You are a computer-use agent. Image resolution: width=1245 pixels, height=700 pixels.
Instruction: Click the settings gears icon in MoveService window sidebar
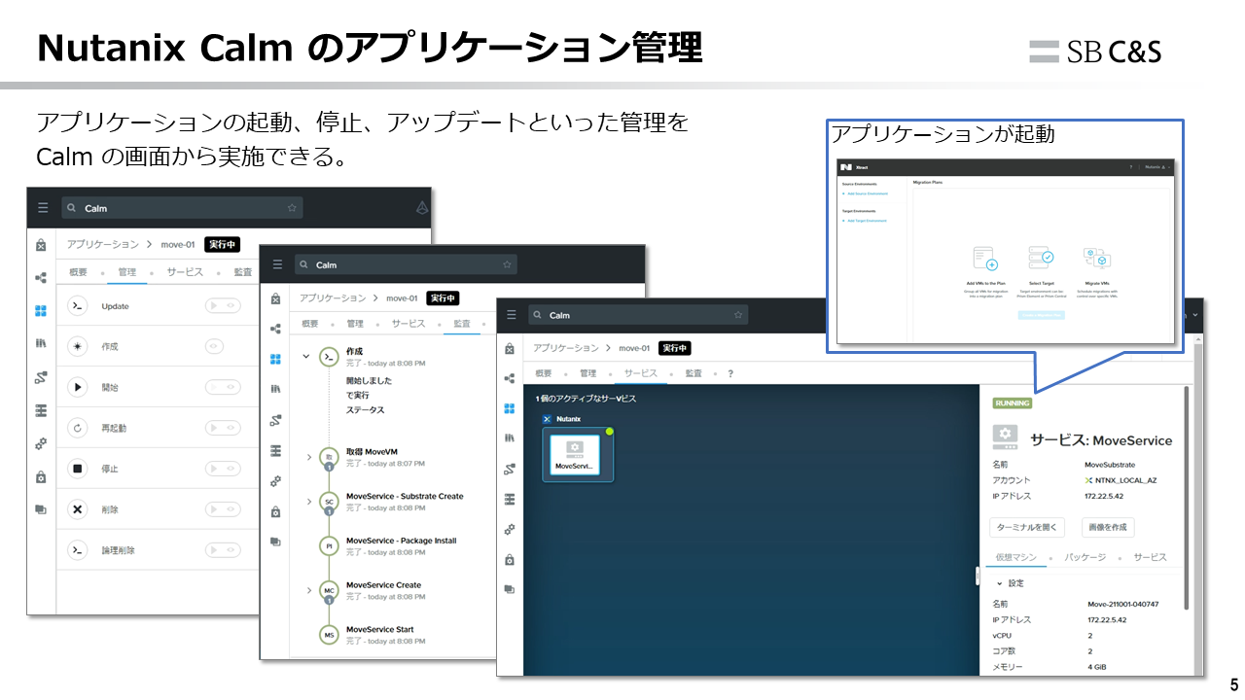click(x=510, y=529)
